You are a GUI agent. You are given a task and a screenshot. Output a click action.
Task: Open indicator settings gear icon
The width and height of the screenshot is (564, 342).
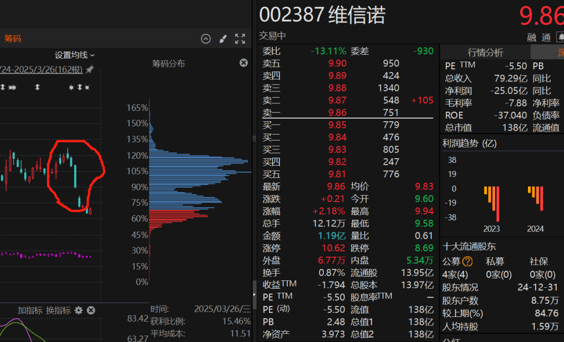coord(78,310)
